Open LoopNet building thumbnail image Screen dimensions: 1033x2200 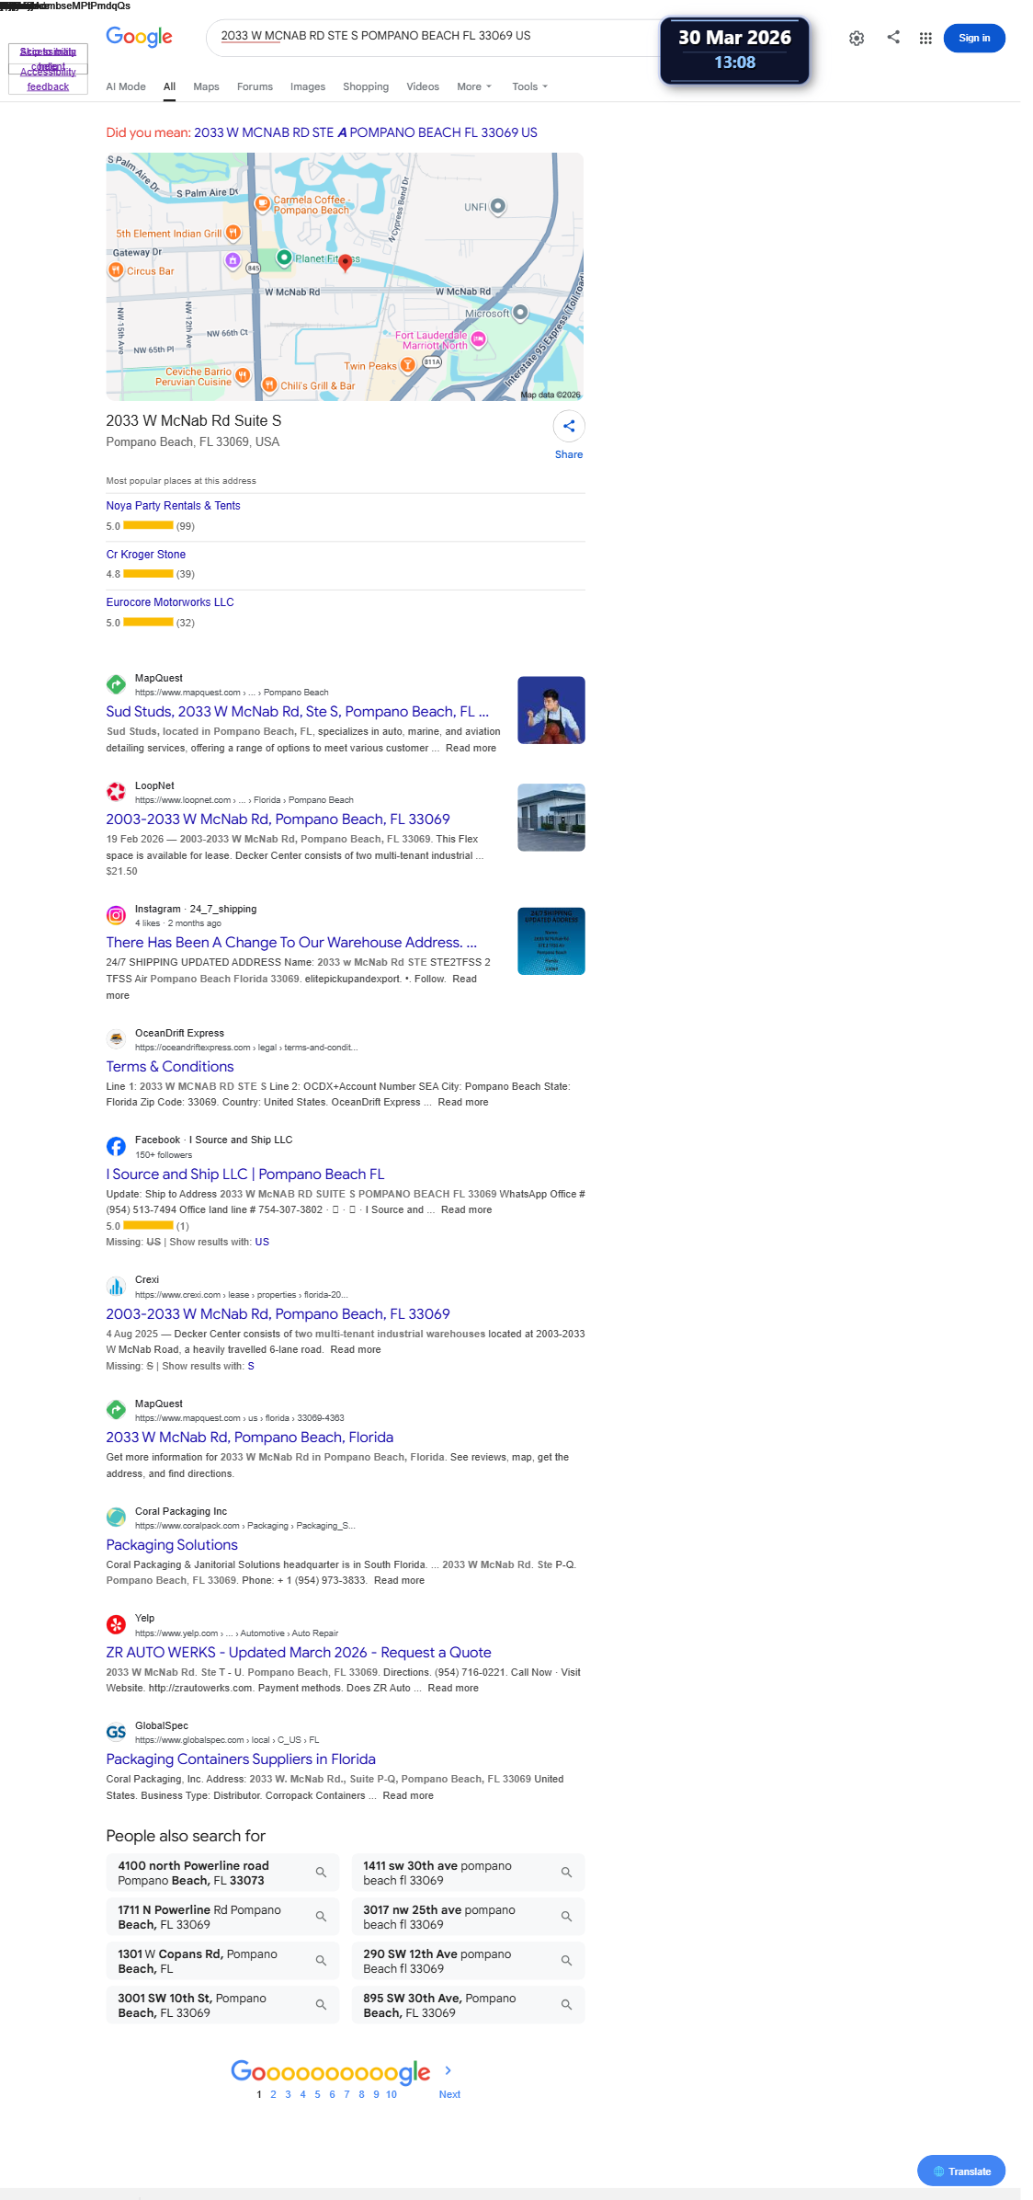point(551,818)
